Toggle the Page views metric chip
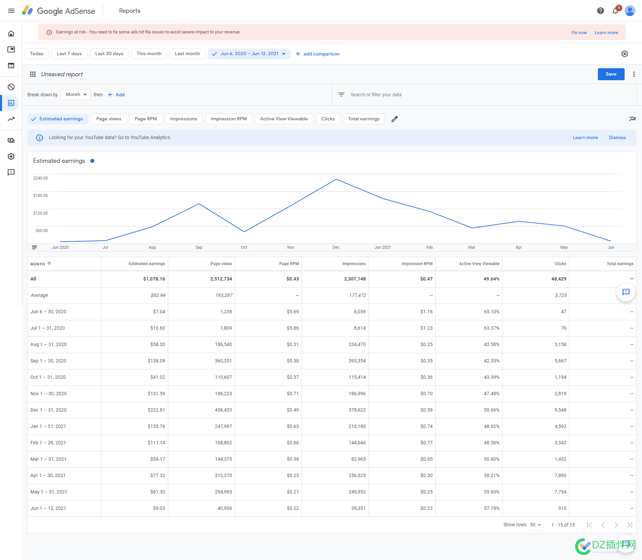This screenshot has width=642, height=560. coord(109,119)
